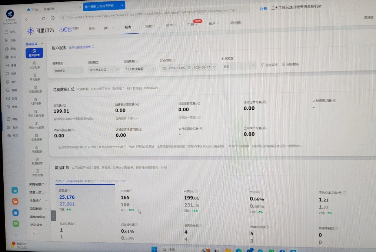
Task: Open 推广 in the far-left navigation
Action: pos(11,82)
